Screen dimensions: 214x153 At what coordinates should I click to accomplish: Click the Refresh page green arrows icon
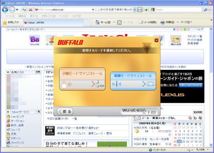24,10
